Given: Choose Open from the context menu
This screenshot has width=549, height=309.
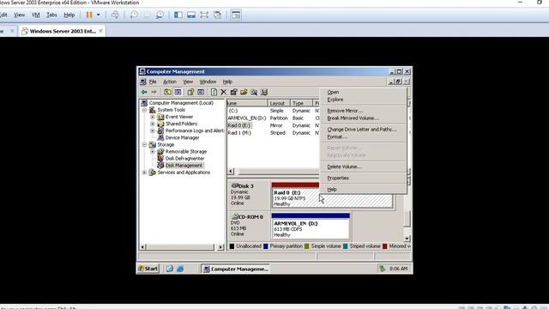Looking at the screenshot, I should 333,92.
